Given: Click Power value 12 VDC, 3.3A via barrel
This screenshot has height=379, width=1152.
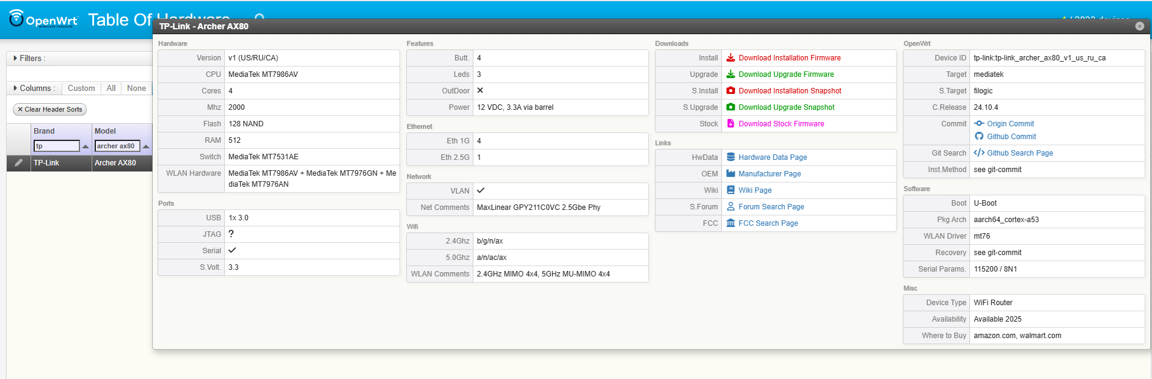Looking at the screenshot, I should click(x=516, y=107).
